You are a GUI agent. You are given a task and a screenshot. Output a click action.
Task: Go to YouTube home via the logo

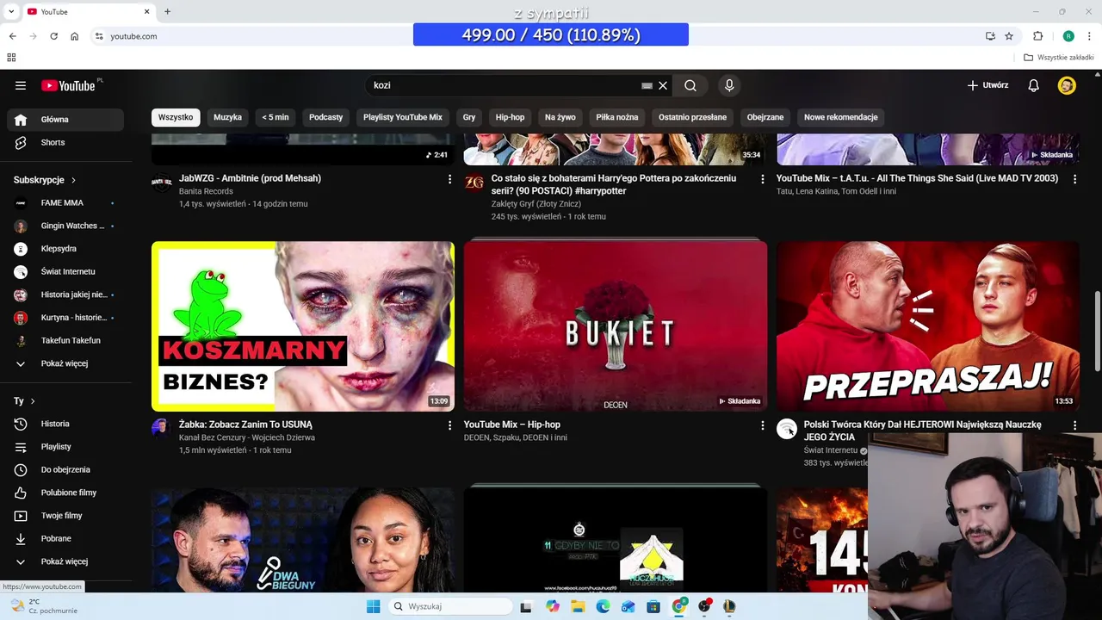(x=68, y=85)
